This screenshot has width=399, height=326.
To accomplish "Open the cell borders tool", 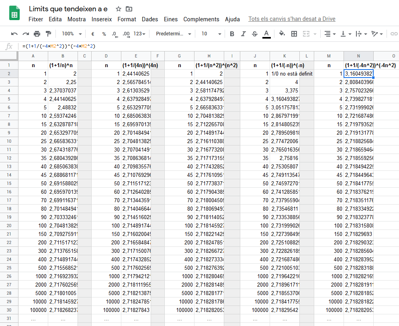I will 294,34.
